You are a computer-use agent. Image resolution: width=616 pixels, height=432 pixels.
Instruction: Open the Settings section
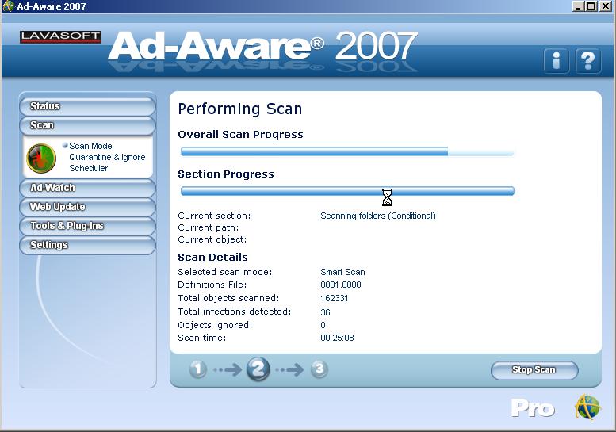pyautogui.click(x=87, y=245)
